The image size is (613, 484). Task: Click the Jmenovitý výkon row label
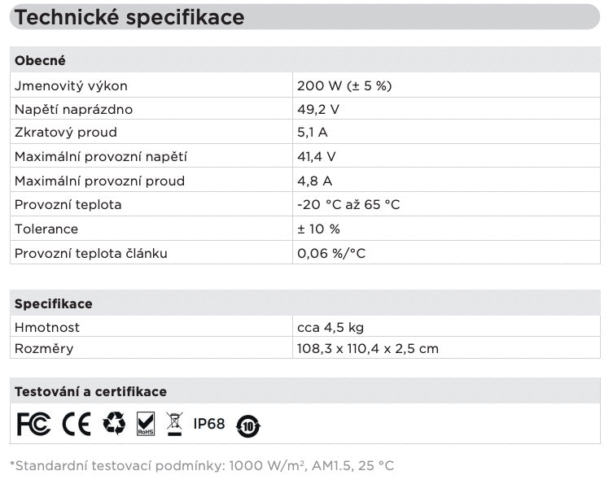point(71,86)
